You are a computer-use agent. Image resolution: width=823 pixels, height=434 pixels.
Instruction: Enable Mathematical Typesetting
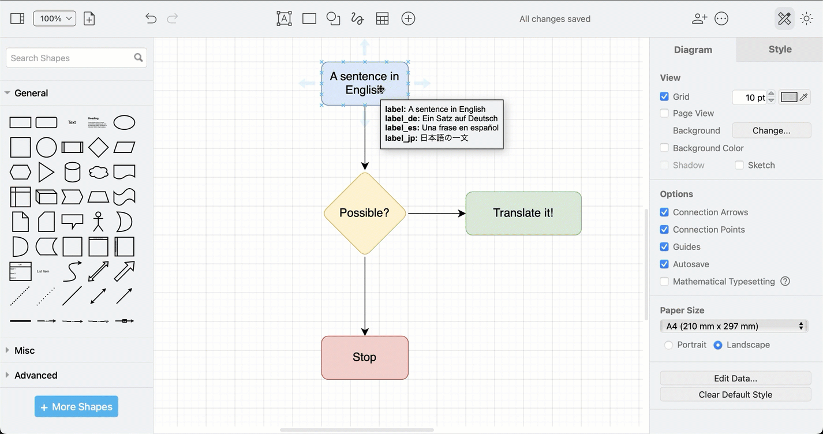pyautogui.click(x=664, y=282)
